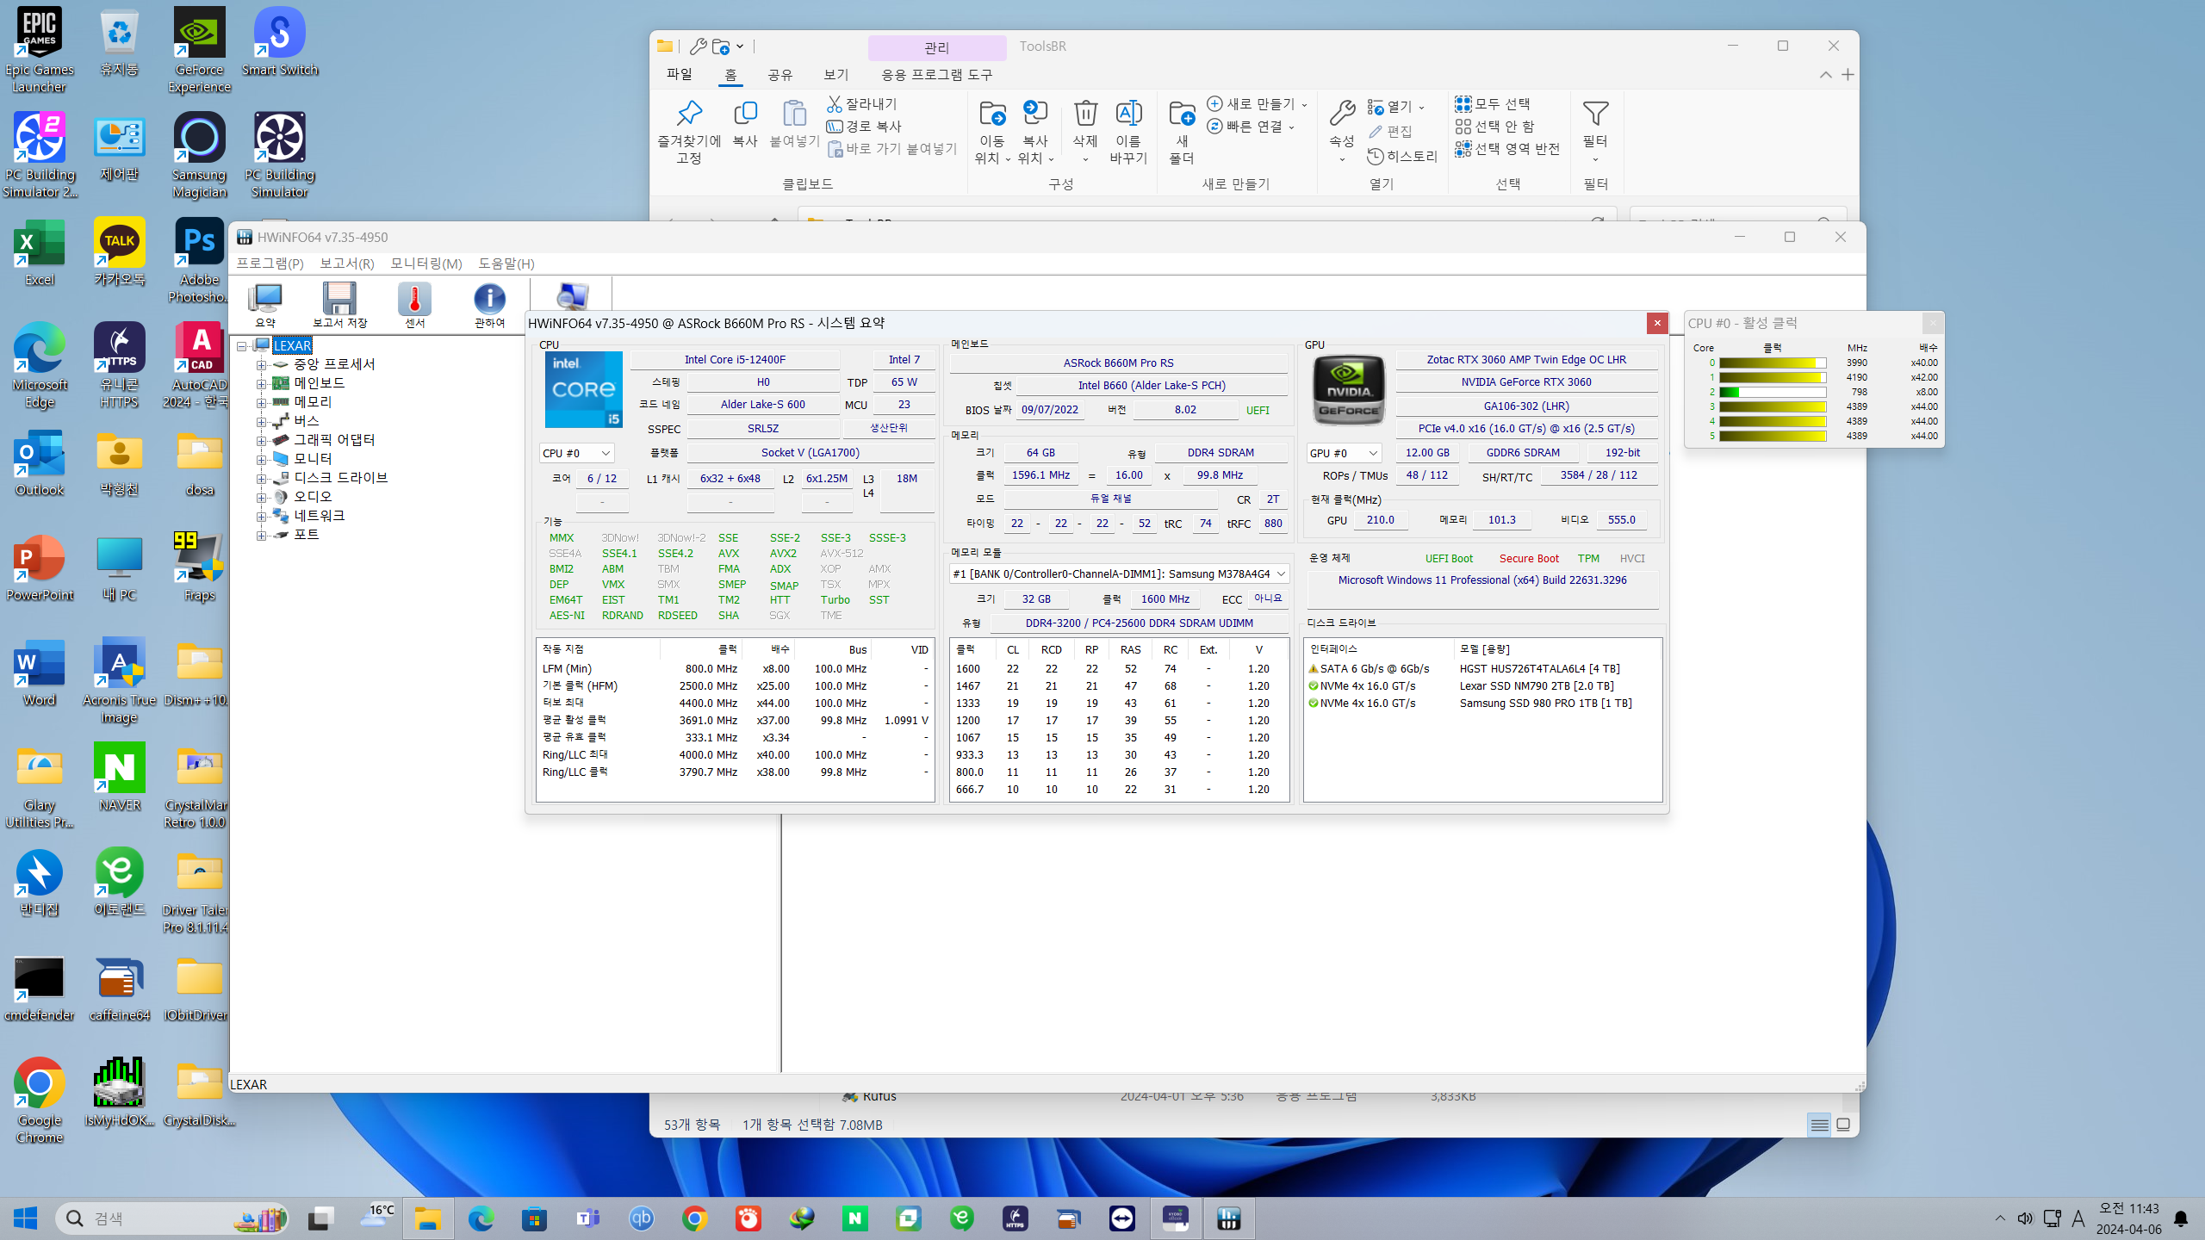Open File Explorer from the taskbar

tap(427, 1218)
